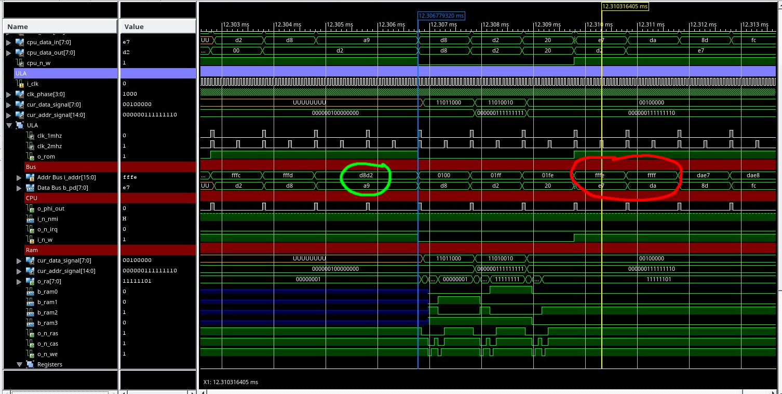The image size is (782, 394).
Task: Click the signal icon beside b_ram3
Action: pyautogui.click(x=30, y=323)
